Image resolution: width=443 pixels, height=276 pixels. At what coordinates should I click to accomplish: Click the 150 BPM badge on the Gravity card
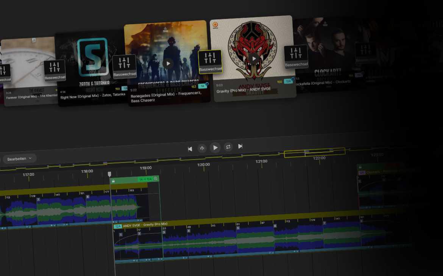pos(279,81)
